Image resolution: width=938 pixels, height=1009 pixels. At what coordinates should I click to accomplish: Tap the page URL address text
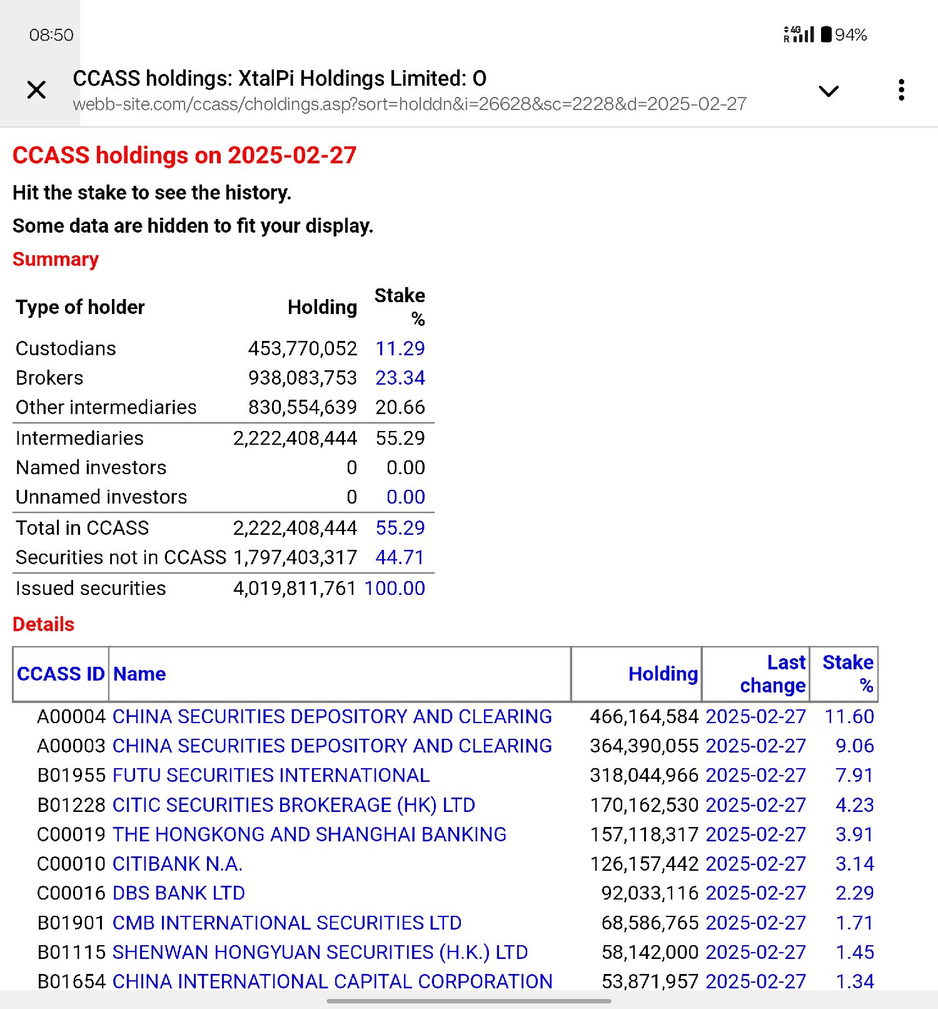tap(410, 104)
